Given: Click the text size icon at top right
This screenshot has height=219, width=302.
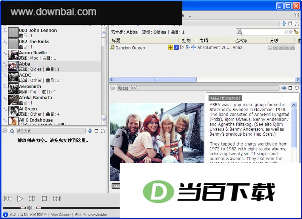Looking at the screenshot, I should click(x=297, y=15).
